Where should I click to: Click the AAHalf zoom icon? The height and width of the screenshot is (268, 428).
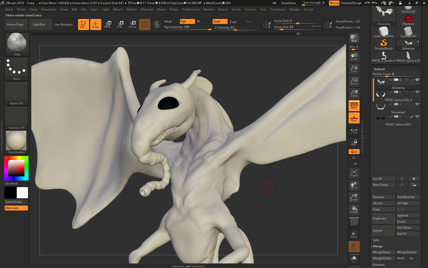354,93
